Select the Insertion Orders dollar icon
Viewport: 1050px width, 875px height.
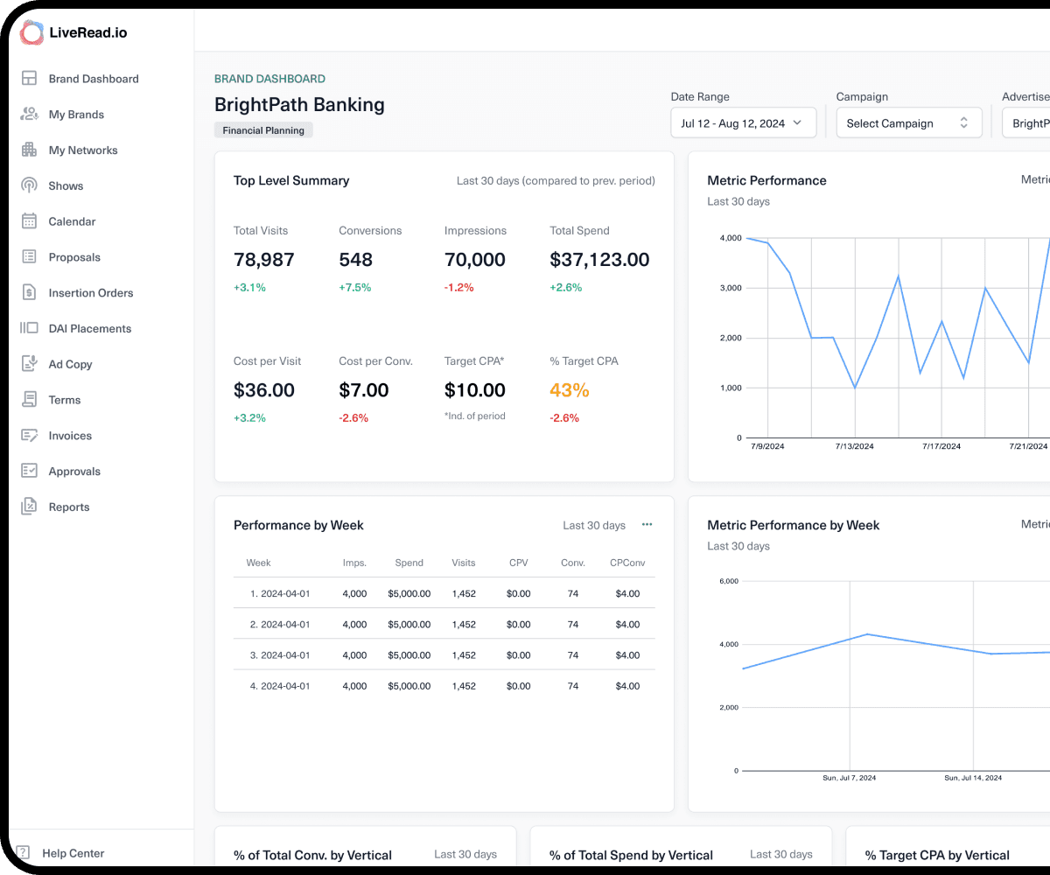click(30, 292)
